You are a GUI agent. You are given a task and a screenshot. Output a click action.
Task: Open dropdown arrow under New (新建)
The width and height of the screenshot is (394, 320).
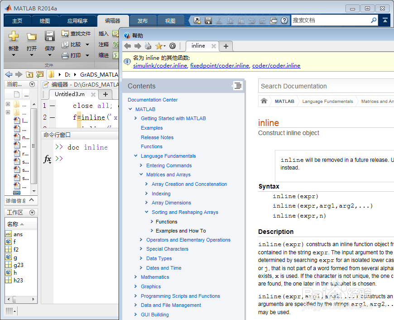13,55
